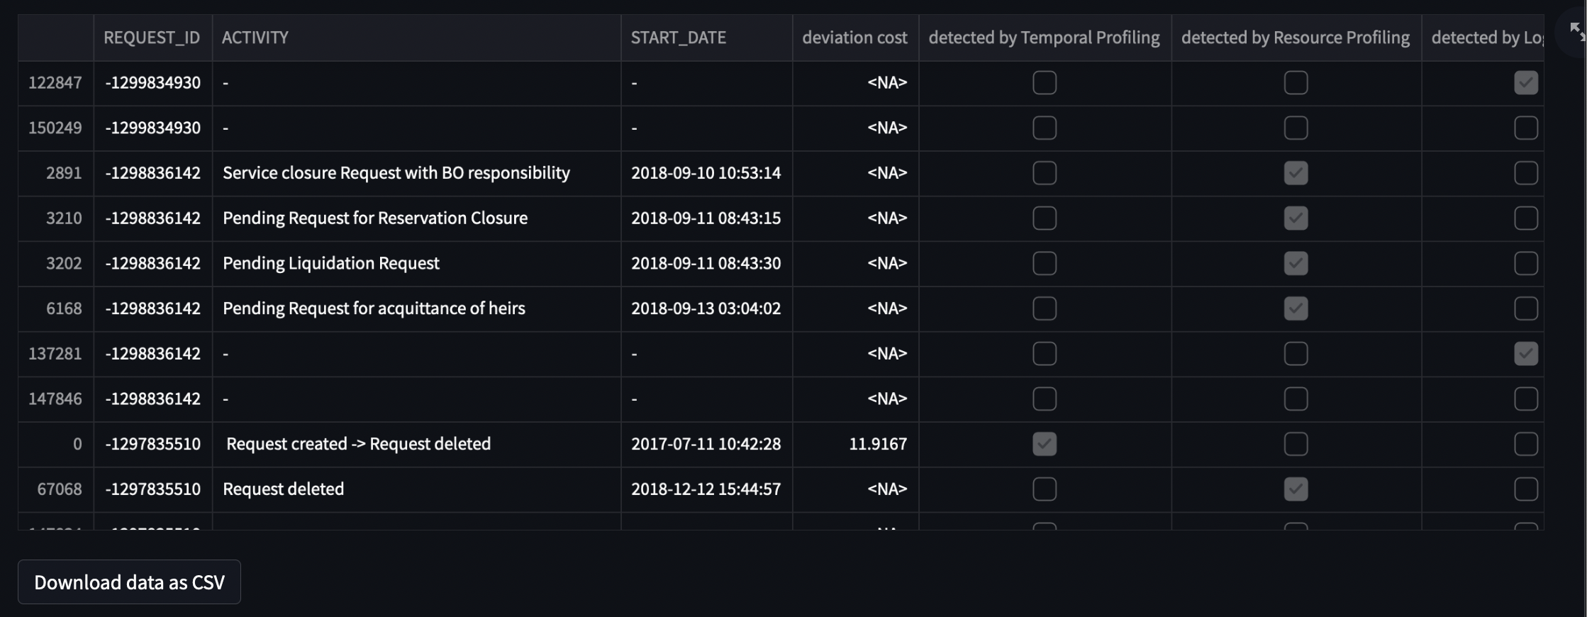Viewport: 1587px width, 617px height.
Task: Select row index 122847
Action: tap(55, 83)
